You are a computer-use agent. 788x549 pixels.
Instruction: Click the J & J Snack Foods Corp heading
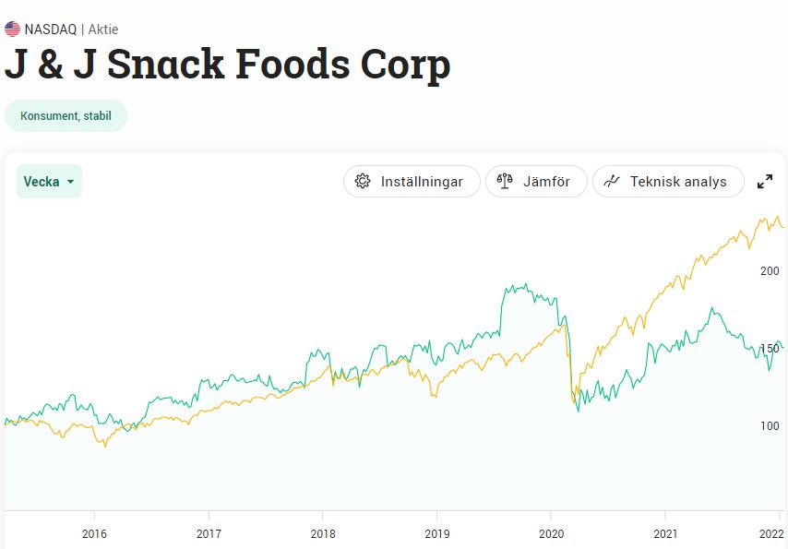pyautogui.click(x=227, y=65)
